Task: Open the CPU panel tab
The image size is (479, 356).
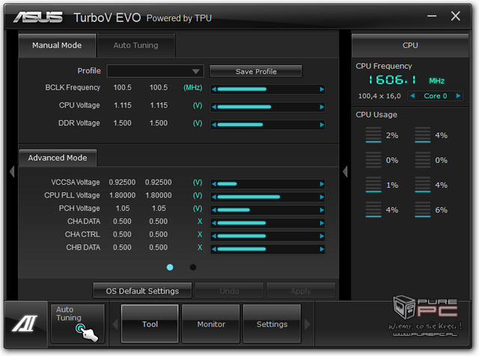Action: click(410, 46)
